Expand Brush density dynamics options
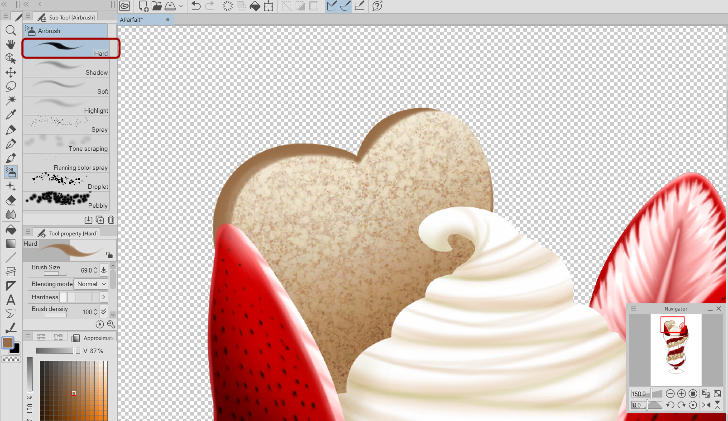The width and height of the screenshot is (728, 421). click(104, 311)
